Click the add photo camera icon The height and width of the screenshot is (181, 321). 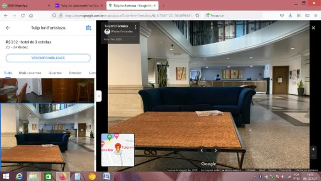[89, 28]
